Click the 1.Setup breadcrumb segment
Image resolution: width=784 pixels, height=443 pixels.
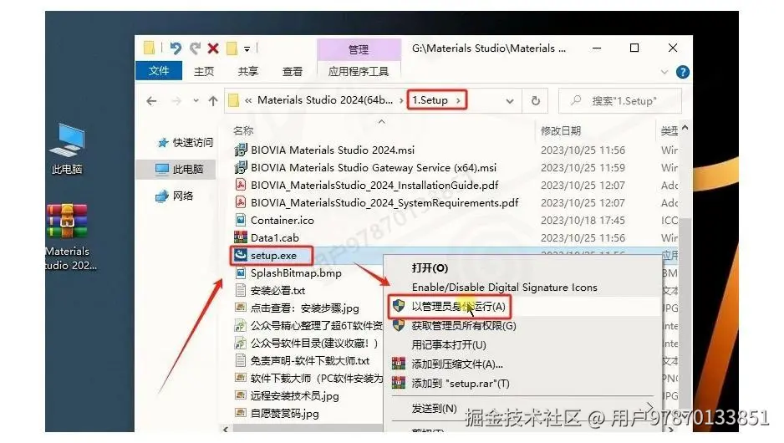(x=430, y=100)
